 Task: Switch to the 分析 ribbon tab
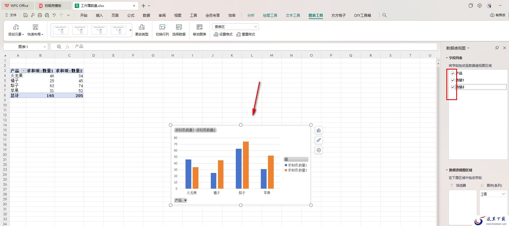[251, 15]
